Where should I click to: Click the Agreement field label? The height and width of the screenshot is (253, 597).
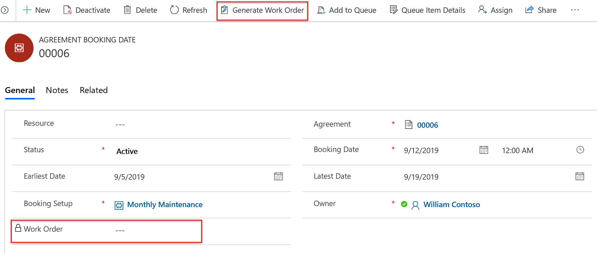(x=332, y=124)
